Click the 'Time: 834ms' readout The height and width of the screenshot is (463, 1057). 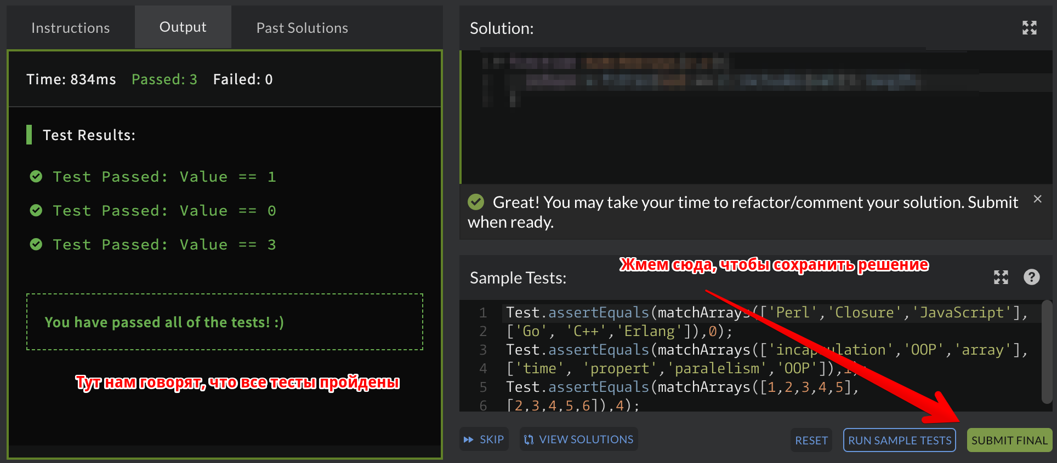pyautogui.click(x=71, y=79)
